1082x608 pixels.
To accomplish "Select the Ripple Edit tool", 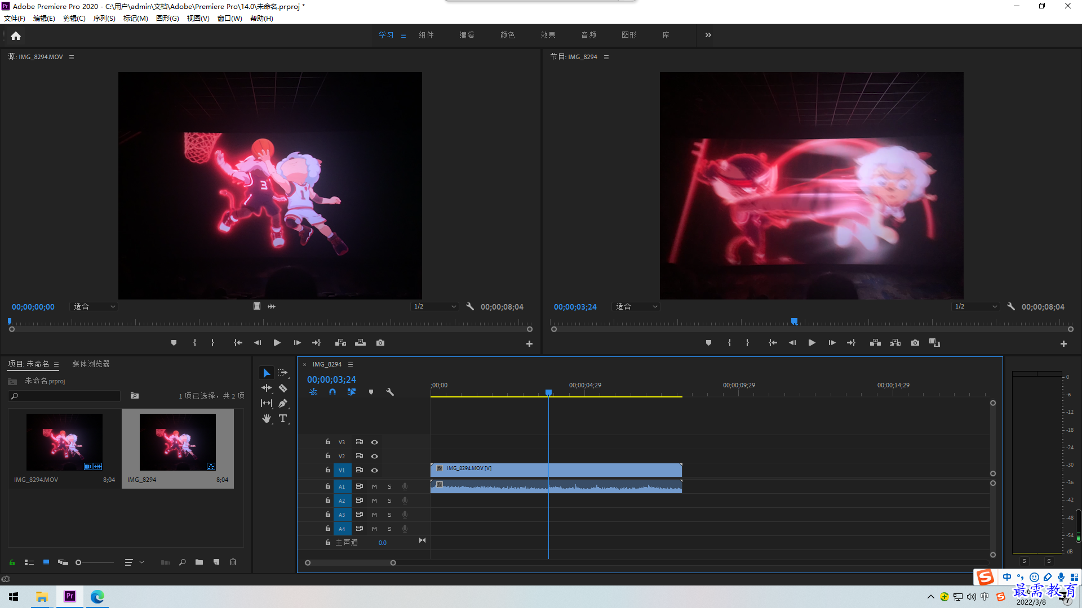I will (266, 388).
